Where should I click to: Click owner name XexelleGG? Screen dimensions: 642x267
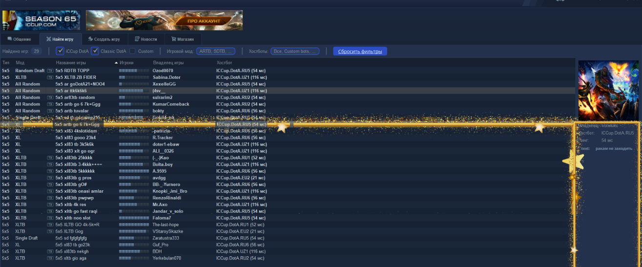coord(164,84)
